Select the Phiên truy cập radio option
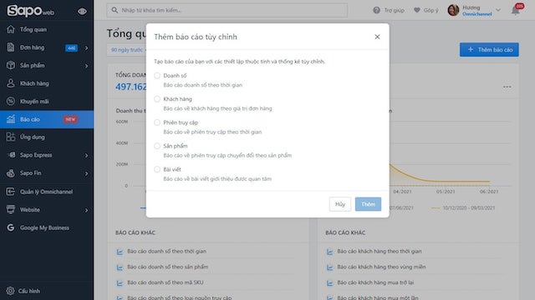 click(157, 122)
